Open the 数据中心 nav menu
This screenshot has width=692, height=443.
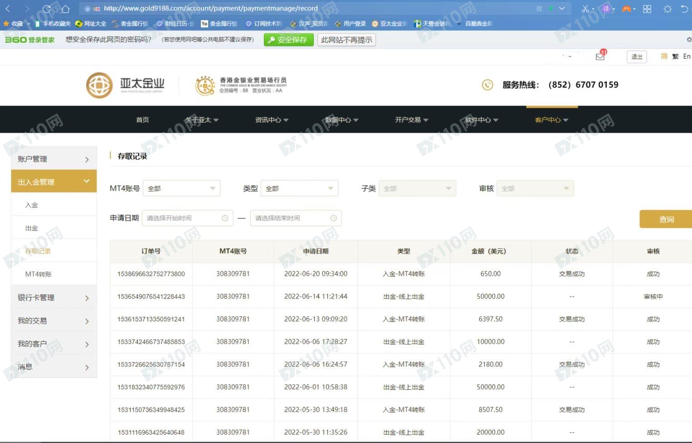(x=341, y=120)
